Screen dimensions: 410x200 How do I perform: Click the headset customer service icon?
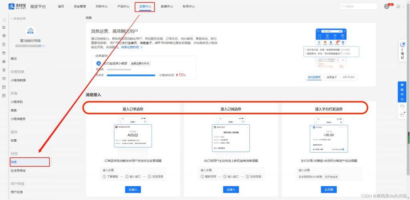[x=402, y=106]
